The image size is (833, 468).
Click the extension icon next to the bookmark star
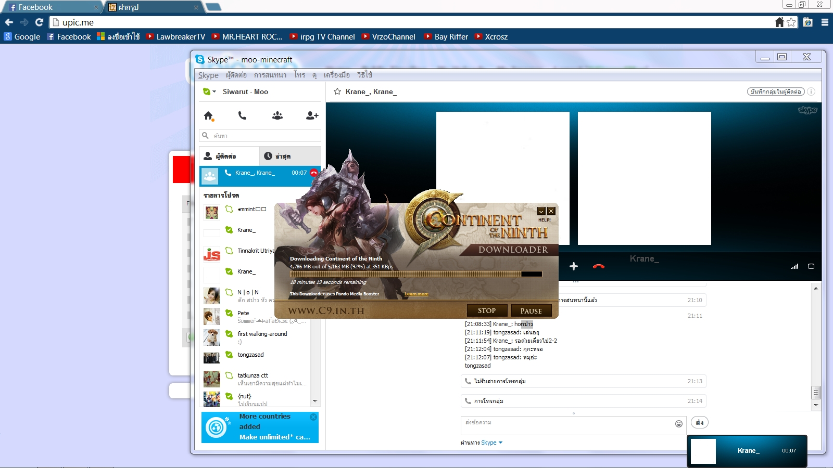(808, 22)
